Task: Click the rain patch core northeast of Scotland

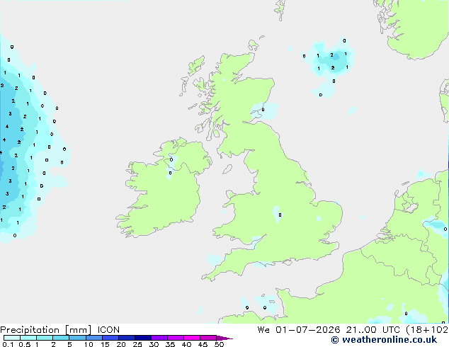Action: (x=335, y=57)
